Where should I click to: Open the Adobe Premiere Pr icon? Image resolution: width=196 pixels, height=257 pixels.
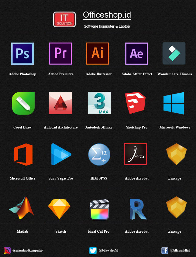coord(60,53)
